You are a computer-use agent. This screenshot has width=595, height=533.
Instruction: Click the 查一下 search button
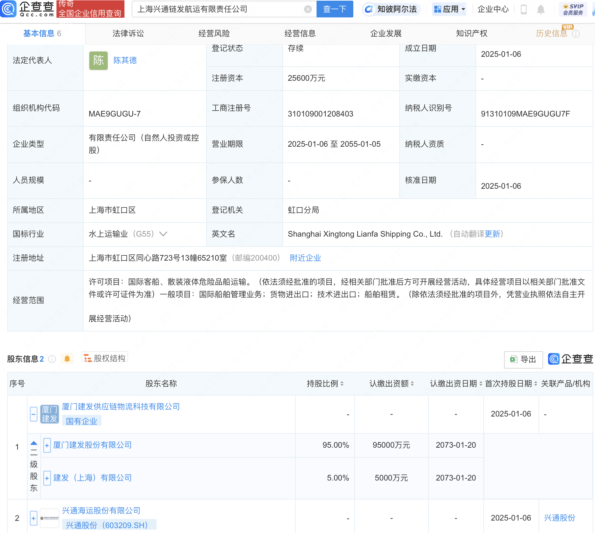coord(335,9)
